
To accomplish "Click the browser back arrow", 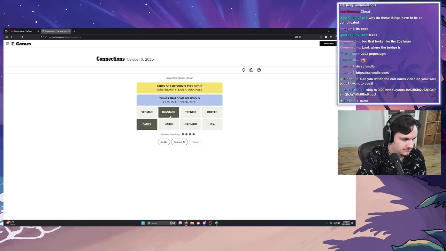I will [x=11, y=37].
